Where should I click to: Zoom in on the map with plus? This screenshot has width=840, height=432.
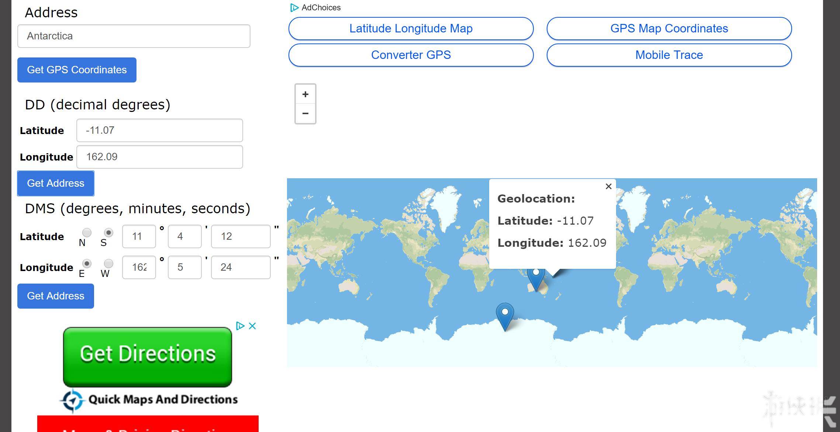click(305, 94)
